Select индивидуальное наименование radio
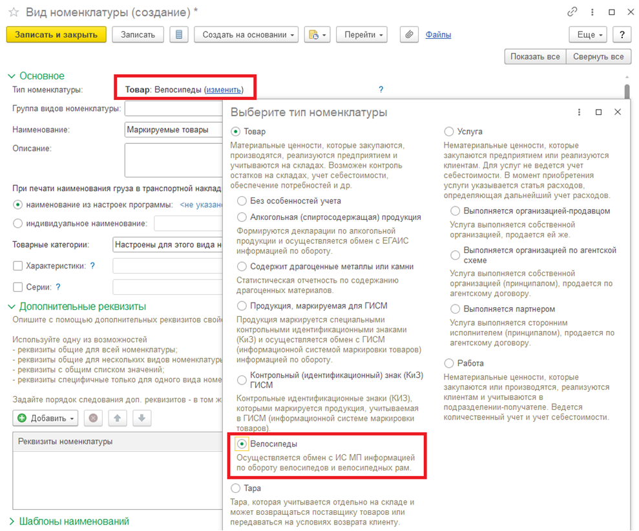This screenshot has width=639, height=531. coord(18,224)
